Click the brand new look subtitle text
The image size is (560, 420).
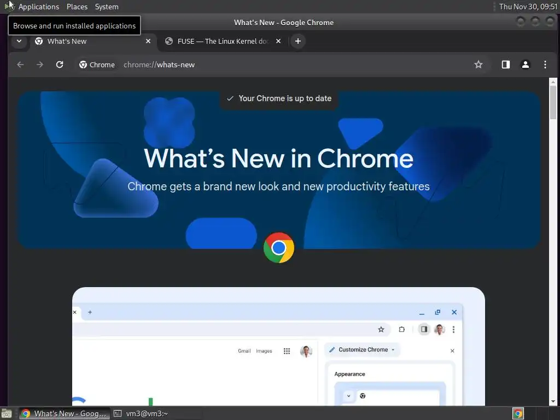[x=278, y=186]
